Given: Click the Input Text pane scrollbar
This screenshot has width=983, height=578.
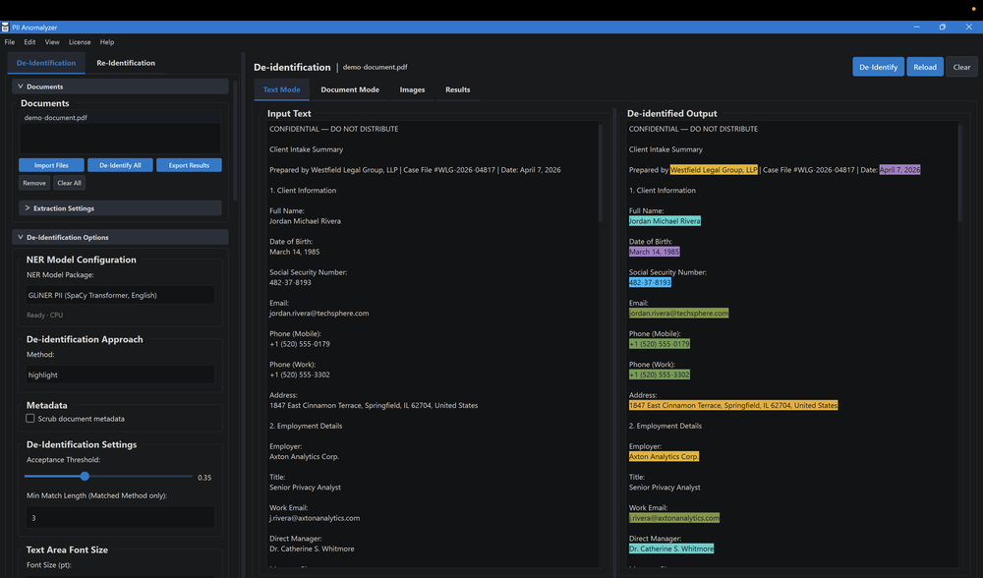Looking at the screenshot, I should click(600, 173).
